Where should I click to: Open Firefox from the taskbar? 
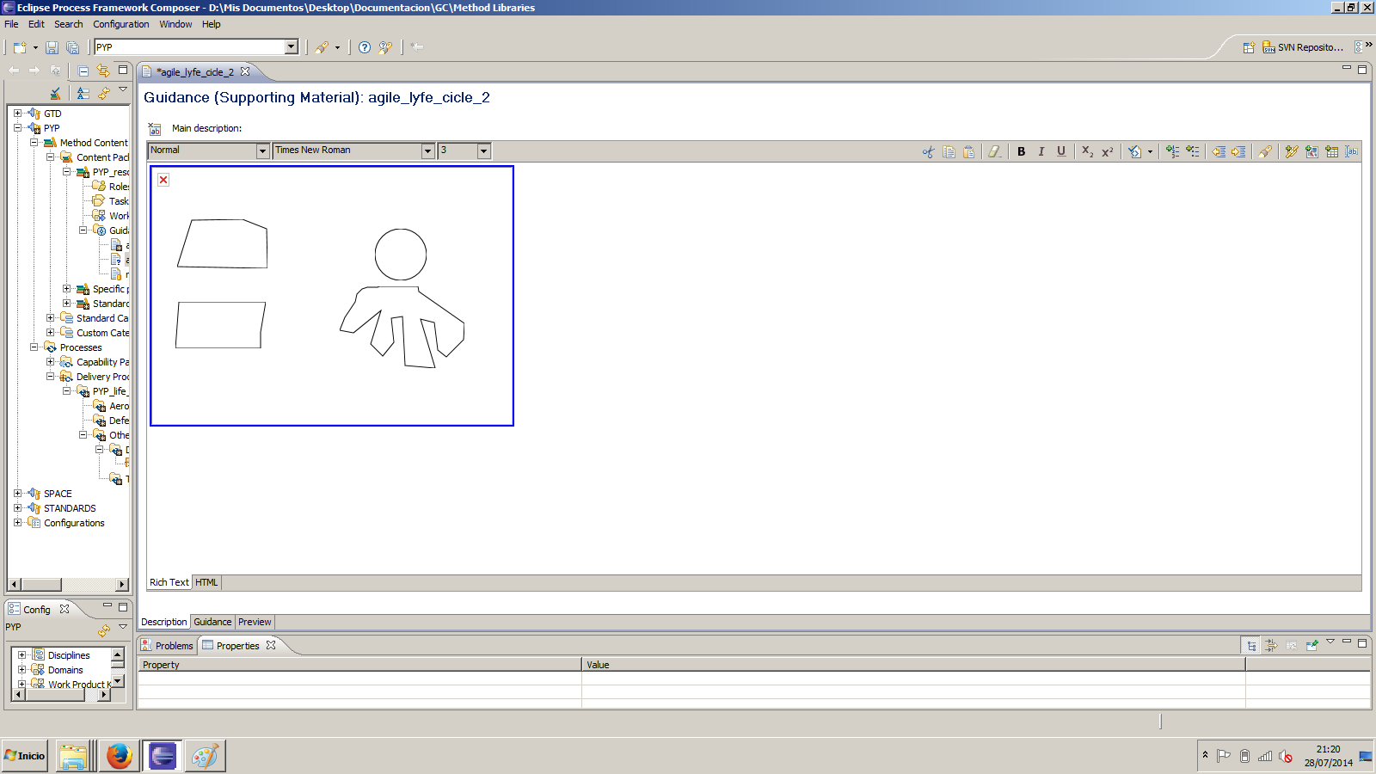pos(119,756)
